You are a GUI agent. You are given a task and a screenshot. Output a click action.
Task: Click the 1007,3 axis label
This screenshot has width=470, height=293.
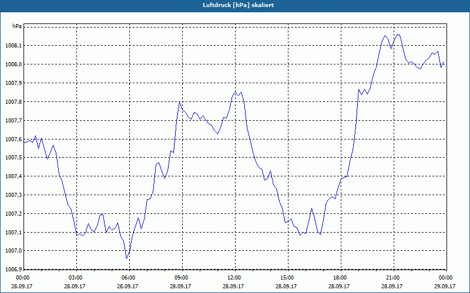14,195
